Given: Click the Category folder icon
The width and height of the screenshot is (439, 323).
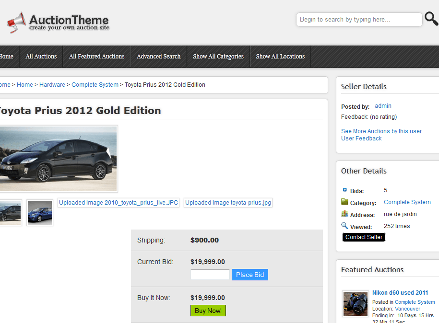Looking at the screenshot, I should click(x=344, y=201).
